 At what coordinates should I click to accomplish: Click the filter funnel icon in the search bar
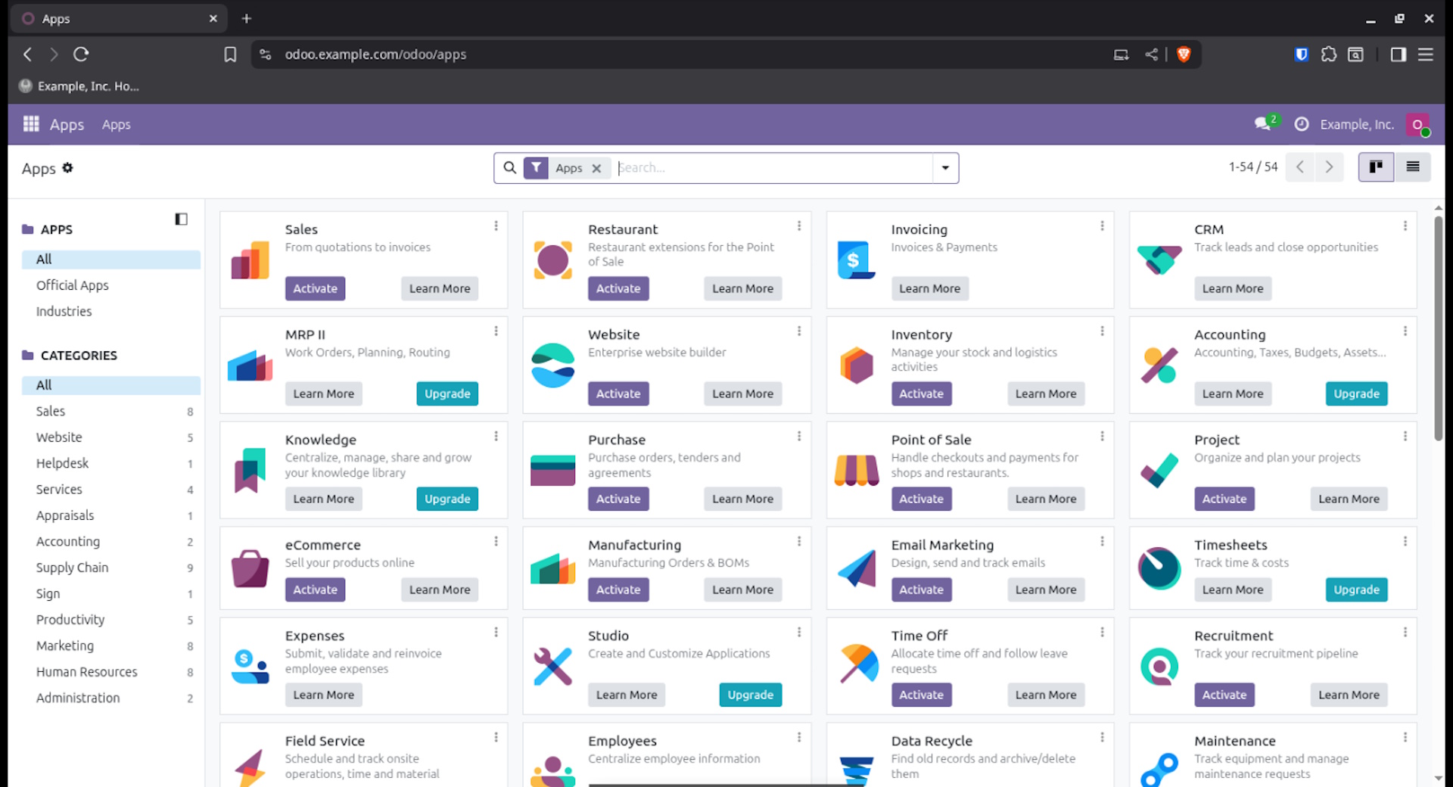click(536, 167)
